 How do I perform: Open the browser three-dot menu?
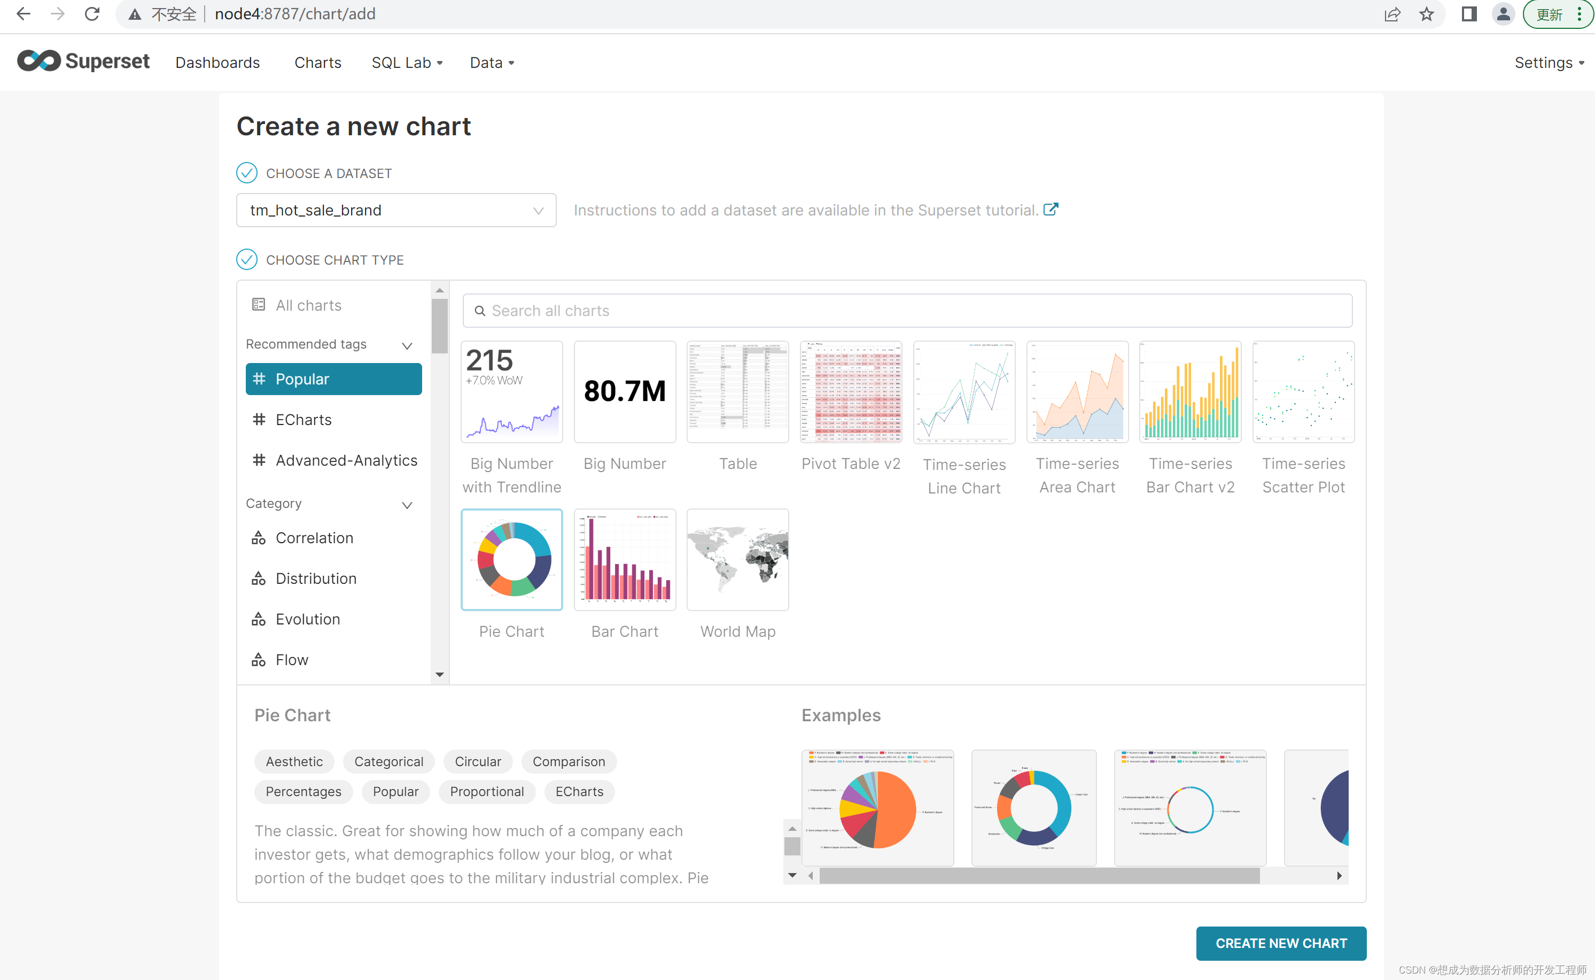coord(1579,14)
